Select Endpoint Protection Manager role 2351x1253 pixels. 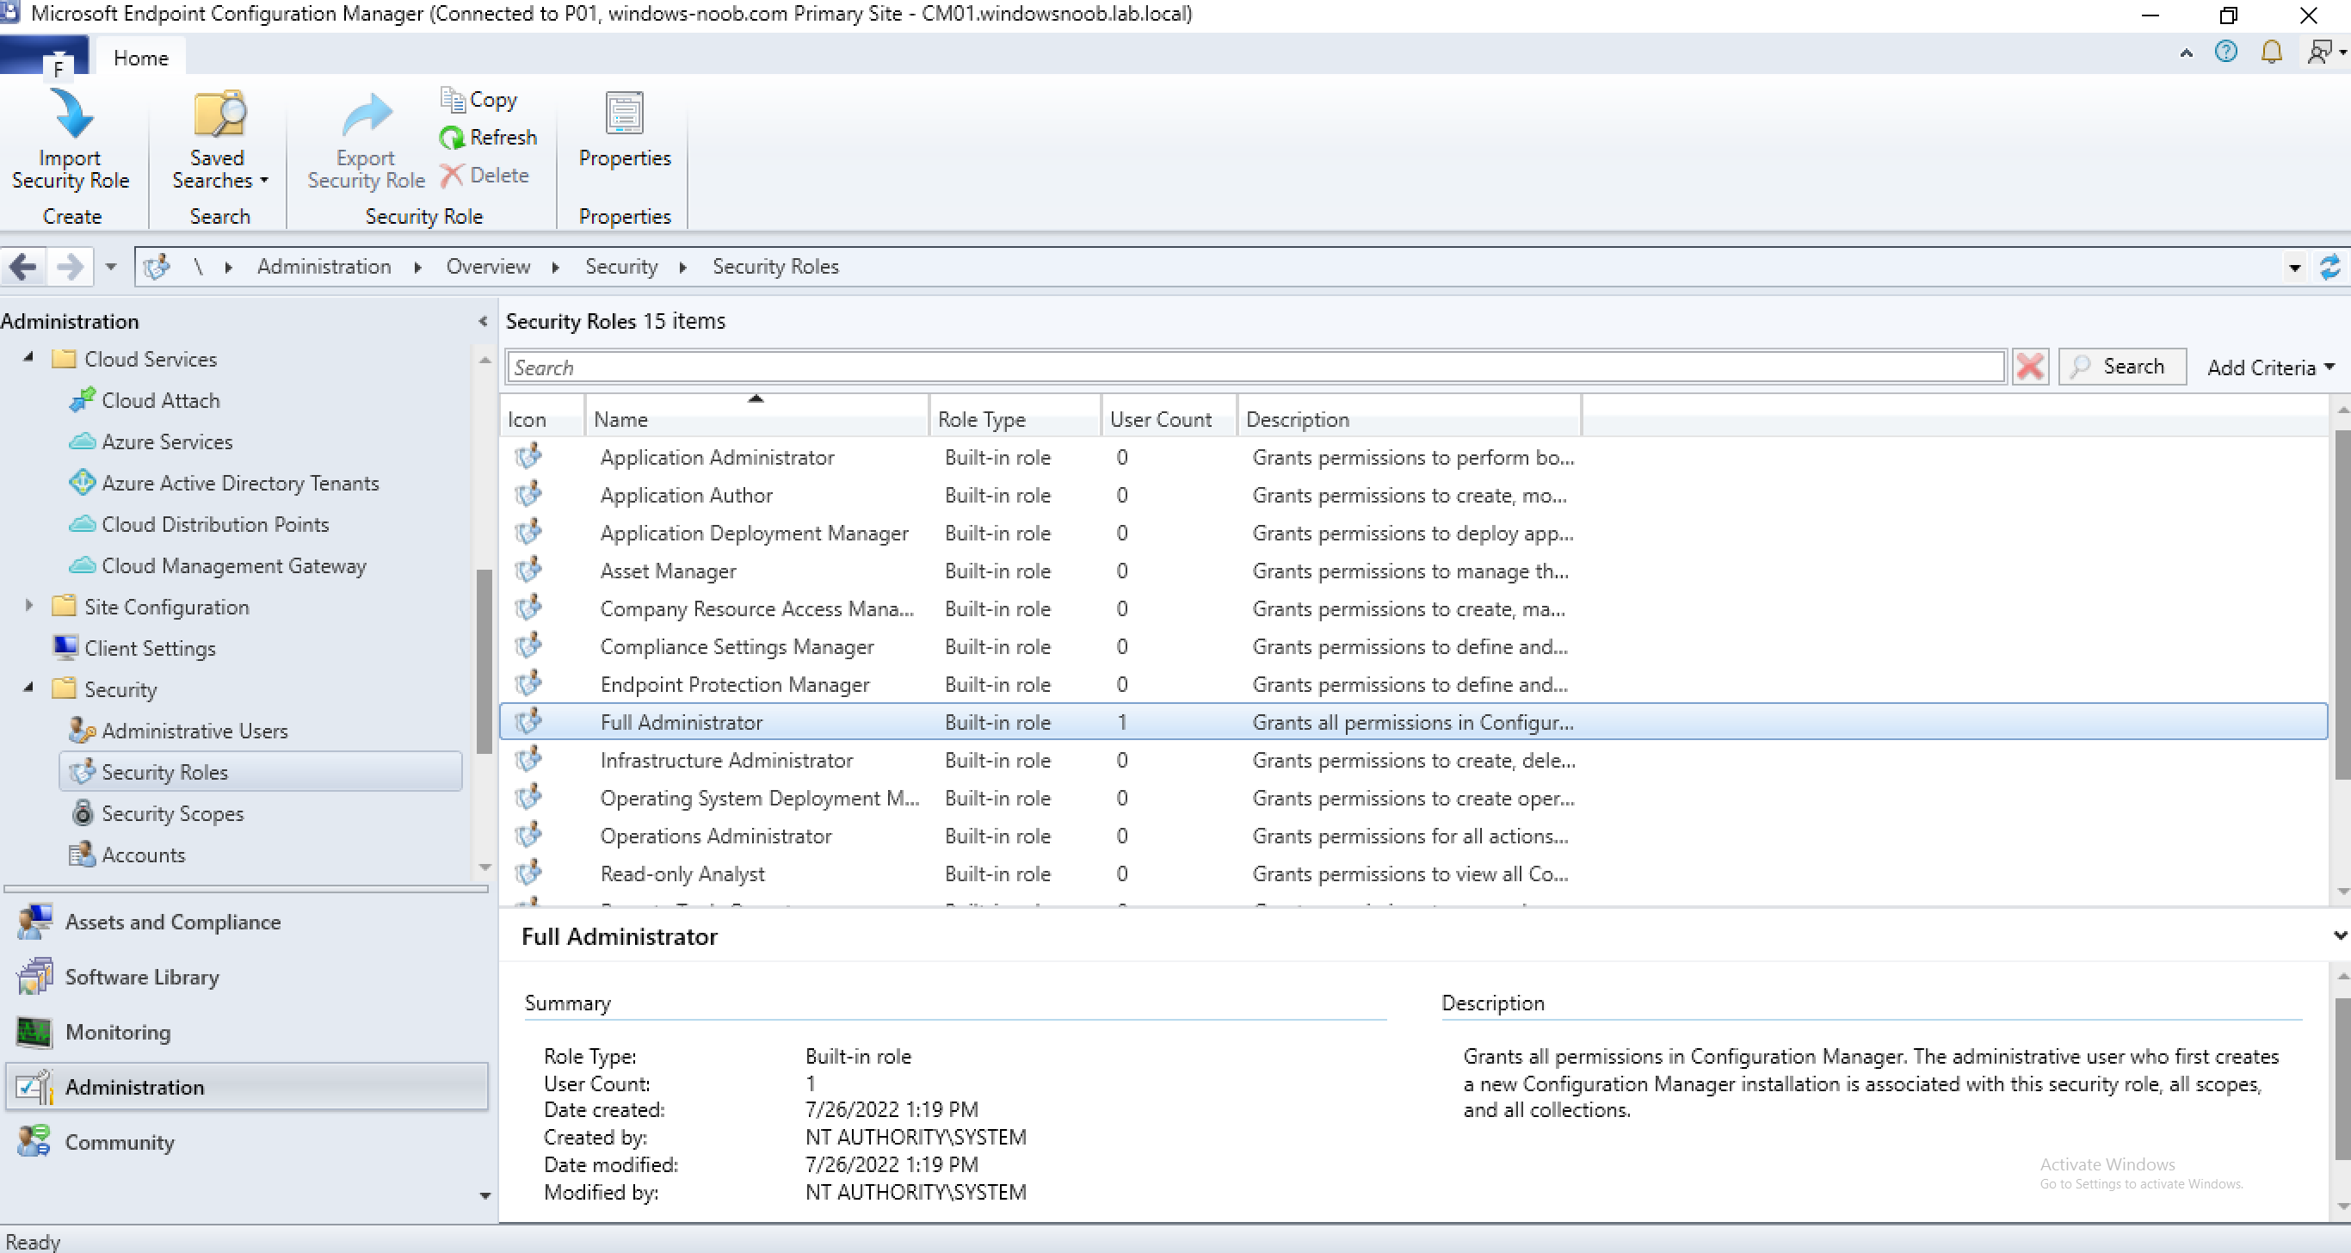pyautogui.click(x=1413, y=684)
